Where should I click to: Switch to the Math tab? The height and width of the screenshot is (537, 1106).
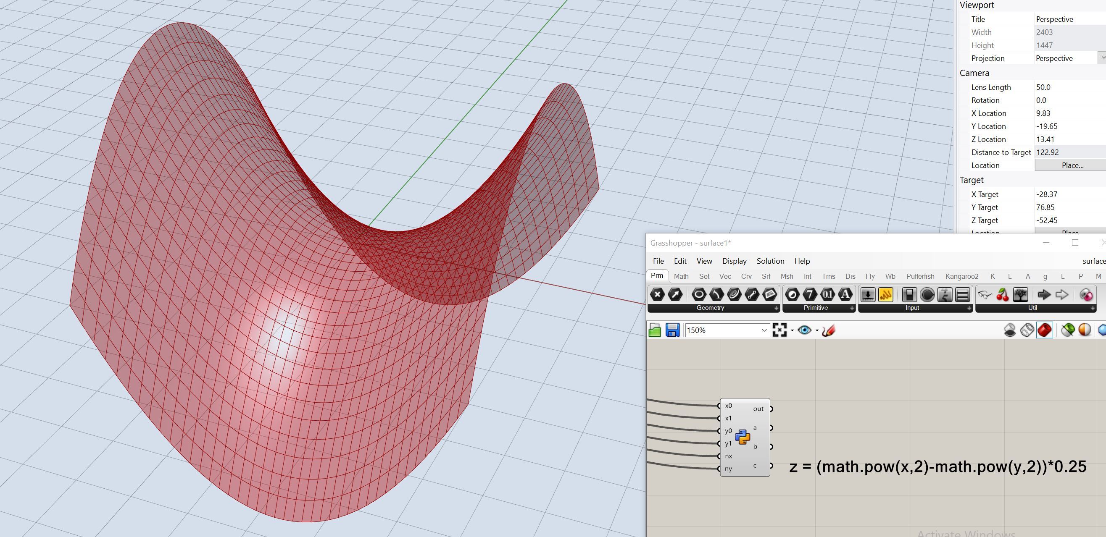(x=682, y=276)
